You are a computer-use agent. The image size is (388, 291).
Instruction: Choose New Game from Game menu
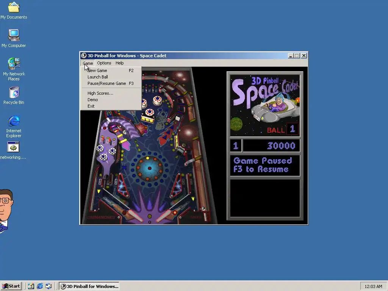coord(111,70)
